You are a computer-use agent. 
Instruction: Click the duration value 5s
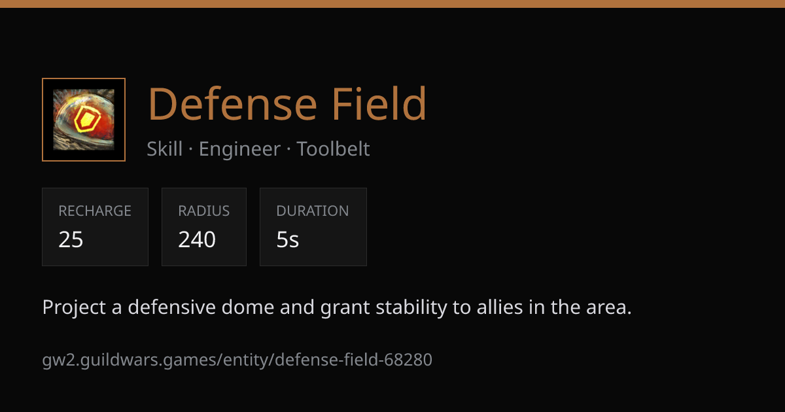[288, 240]
